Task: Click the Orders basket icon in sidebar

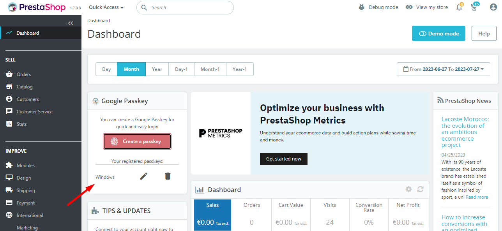Action: tap(9, 74)
